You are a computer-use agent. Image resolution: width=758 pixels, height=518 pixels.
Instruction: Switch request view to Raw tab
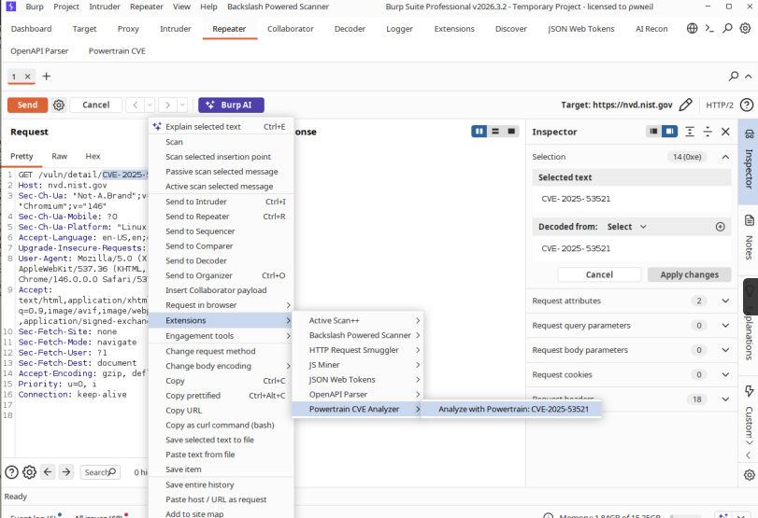(59, 156)
